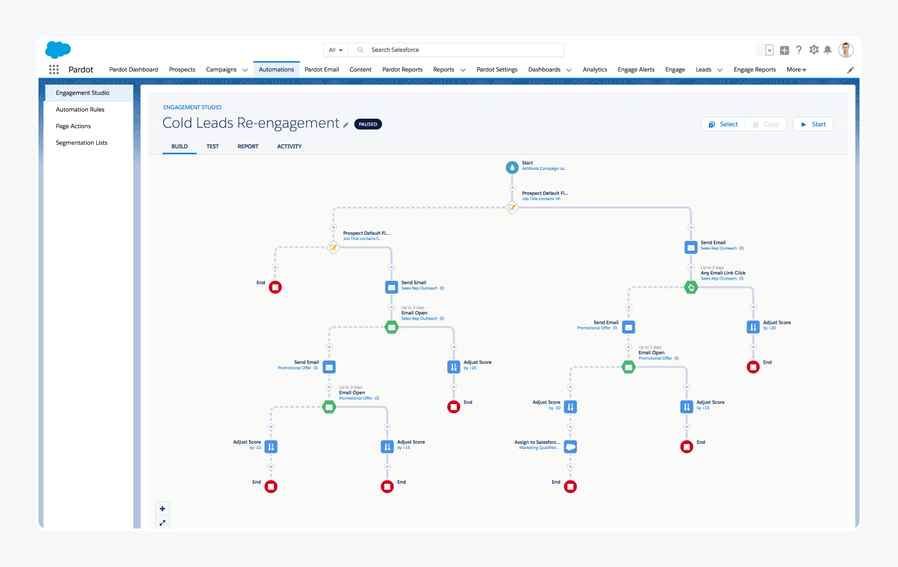This screenshot has width=898, height=567.
Task: Click the red End node below Adjust Score +15
Action: coord(387,486)
